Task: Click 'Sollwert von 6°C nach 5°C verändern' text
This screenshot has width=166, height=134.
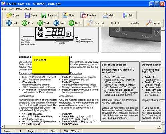Action: [118, 71]
